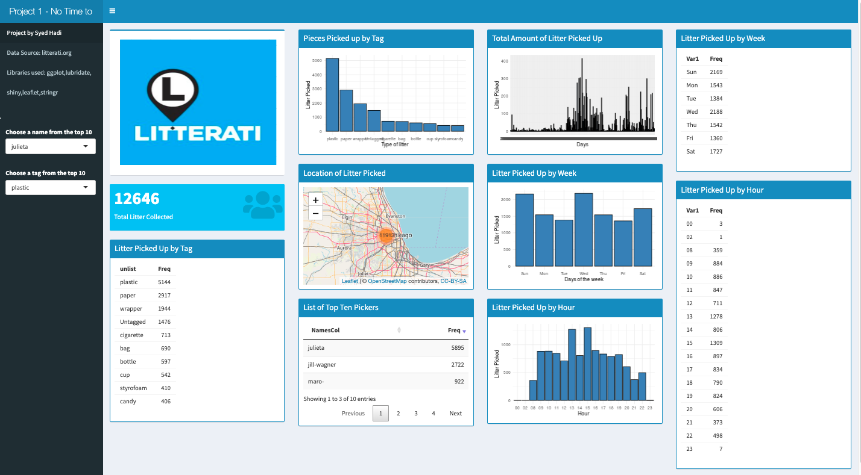Click hour 23 row in hour table
This screenshot has height=475, width=861.
[705, 449]
